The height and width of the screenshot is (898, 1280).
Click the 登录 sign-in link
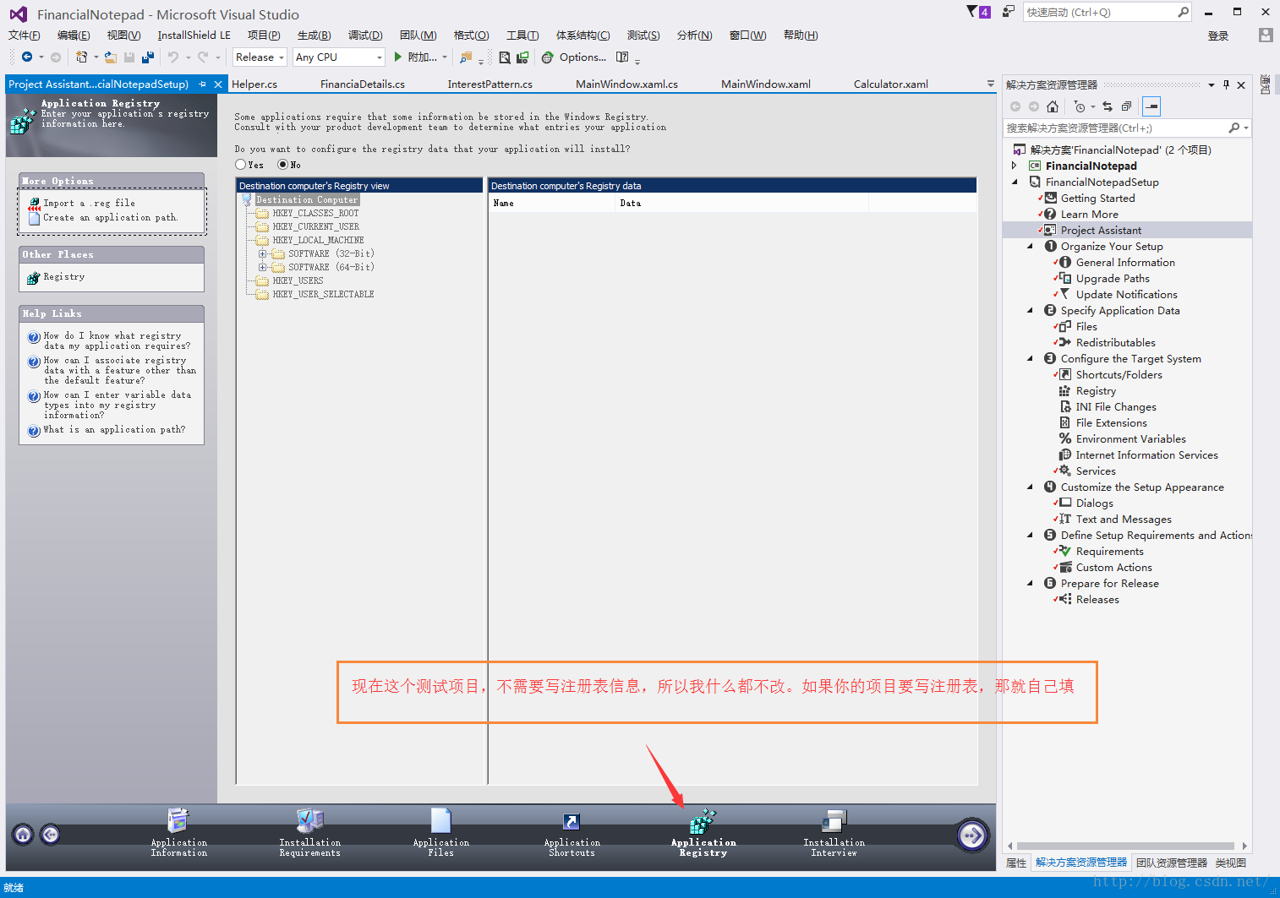click(1218, 35)
